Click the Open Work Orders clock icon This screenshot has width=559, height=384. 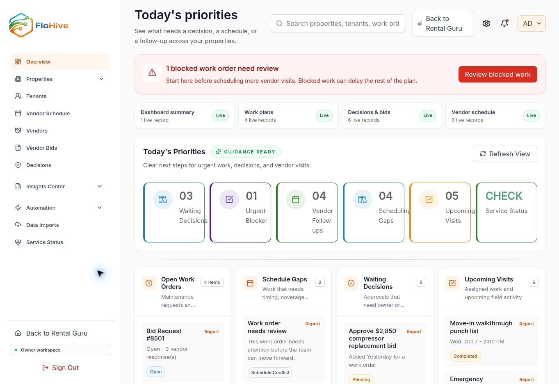(149, 283)
